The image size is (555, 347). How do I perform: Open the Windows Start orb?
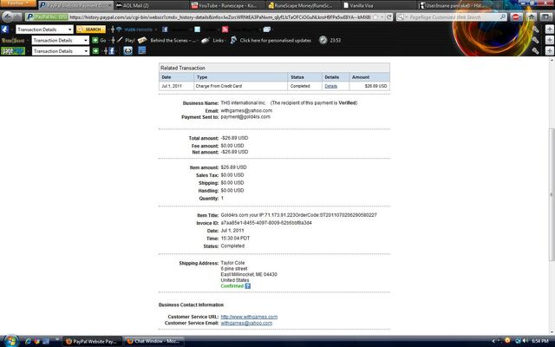click(x=11, y=341)
